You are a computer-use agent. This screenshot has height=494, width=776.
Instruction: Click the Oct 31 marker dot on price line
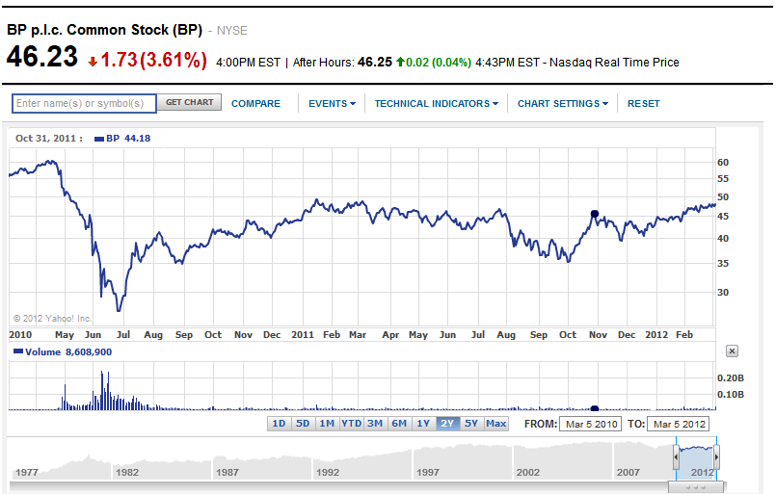(595, 214)
